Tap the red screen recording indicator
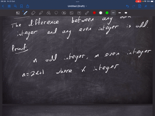The width and height of the screenshot is (155, 116). coord(139,1)
